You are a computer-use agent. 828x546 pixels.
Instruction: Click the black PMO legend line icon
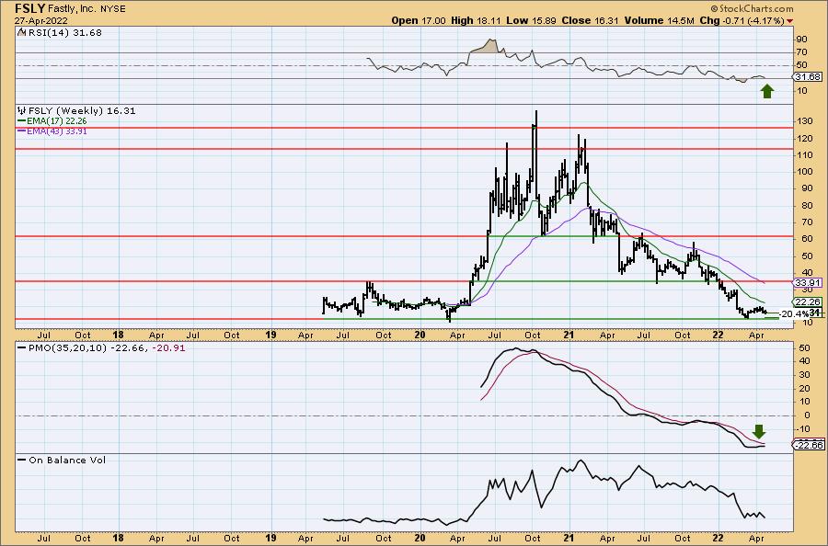(x=22, y=348)
